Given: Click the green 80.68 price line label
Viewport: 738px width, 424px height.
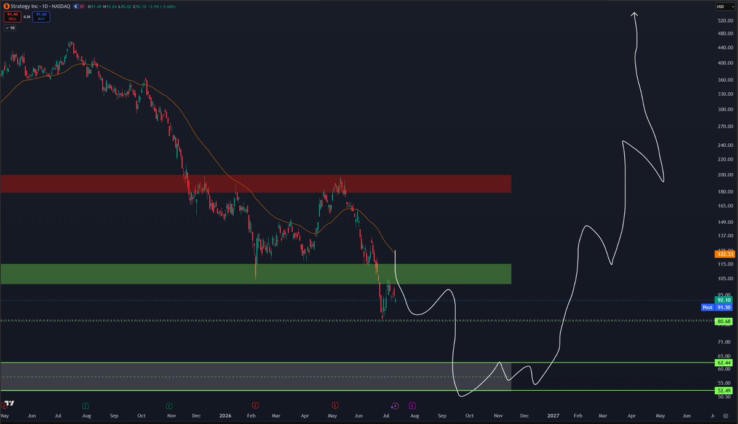Looking at the screenshot, I should (x=723, y=321).
